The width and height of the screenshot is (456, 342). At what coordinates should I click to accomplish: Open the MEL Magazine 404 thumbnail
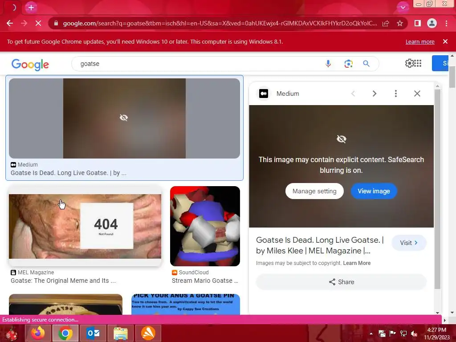(85, 226)
